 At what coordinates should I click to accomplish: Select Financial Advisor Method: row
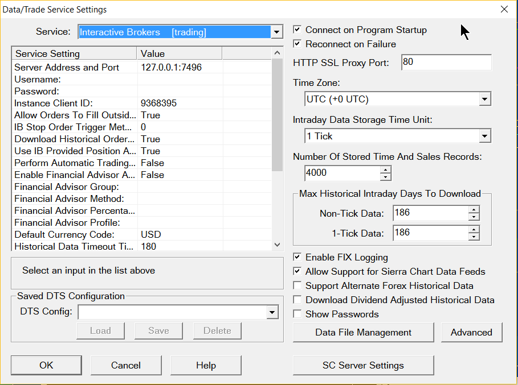point(142,198)
